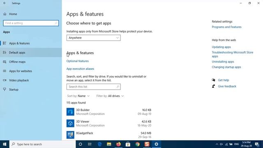Open File Explorer from taskbar
Screen dimensions: 263x148
pyautogui.click(x=109, y=144)
